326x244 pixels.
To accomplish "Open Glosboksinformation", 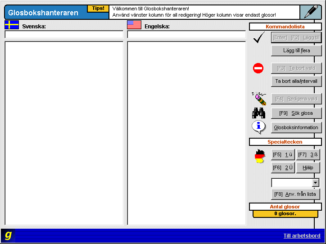I will (296, 127).
